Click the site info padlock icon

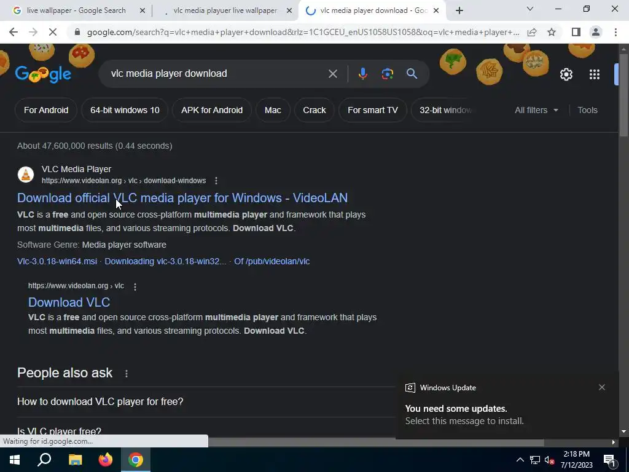(77, 32)
